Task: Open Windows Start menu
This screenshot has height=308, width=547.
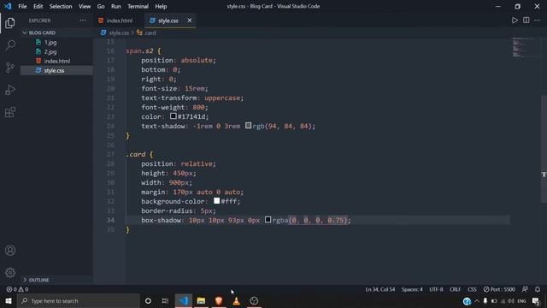Action: point(9,300)
